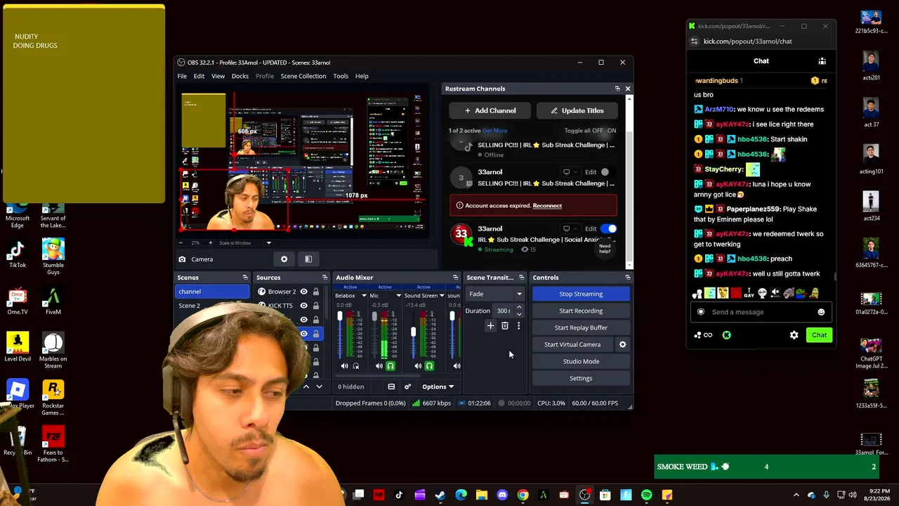Open OBS Settings from Controls

(581, 378)
